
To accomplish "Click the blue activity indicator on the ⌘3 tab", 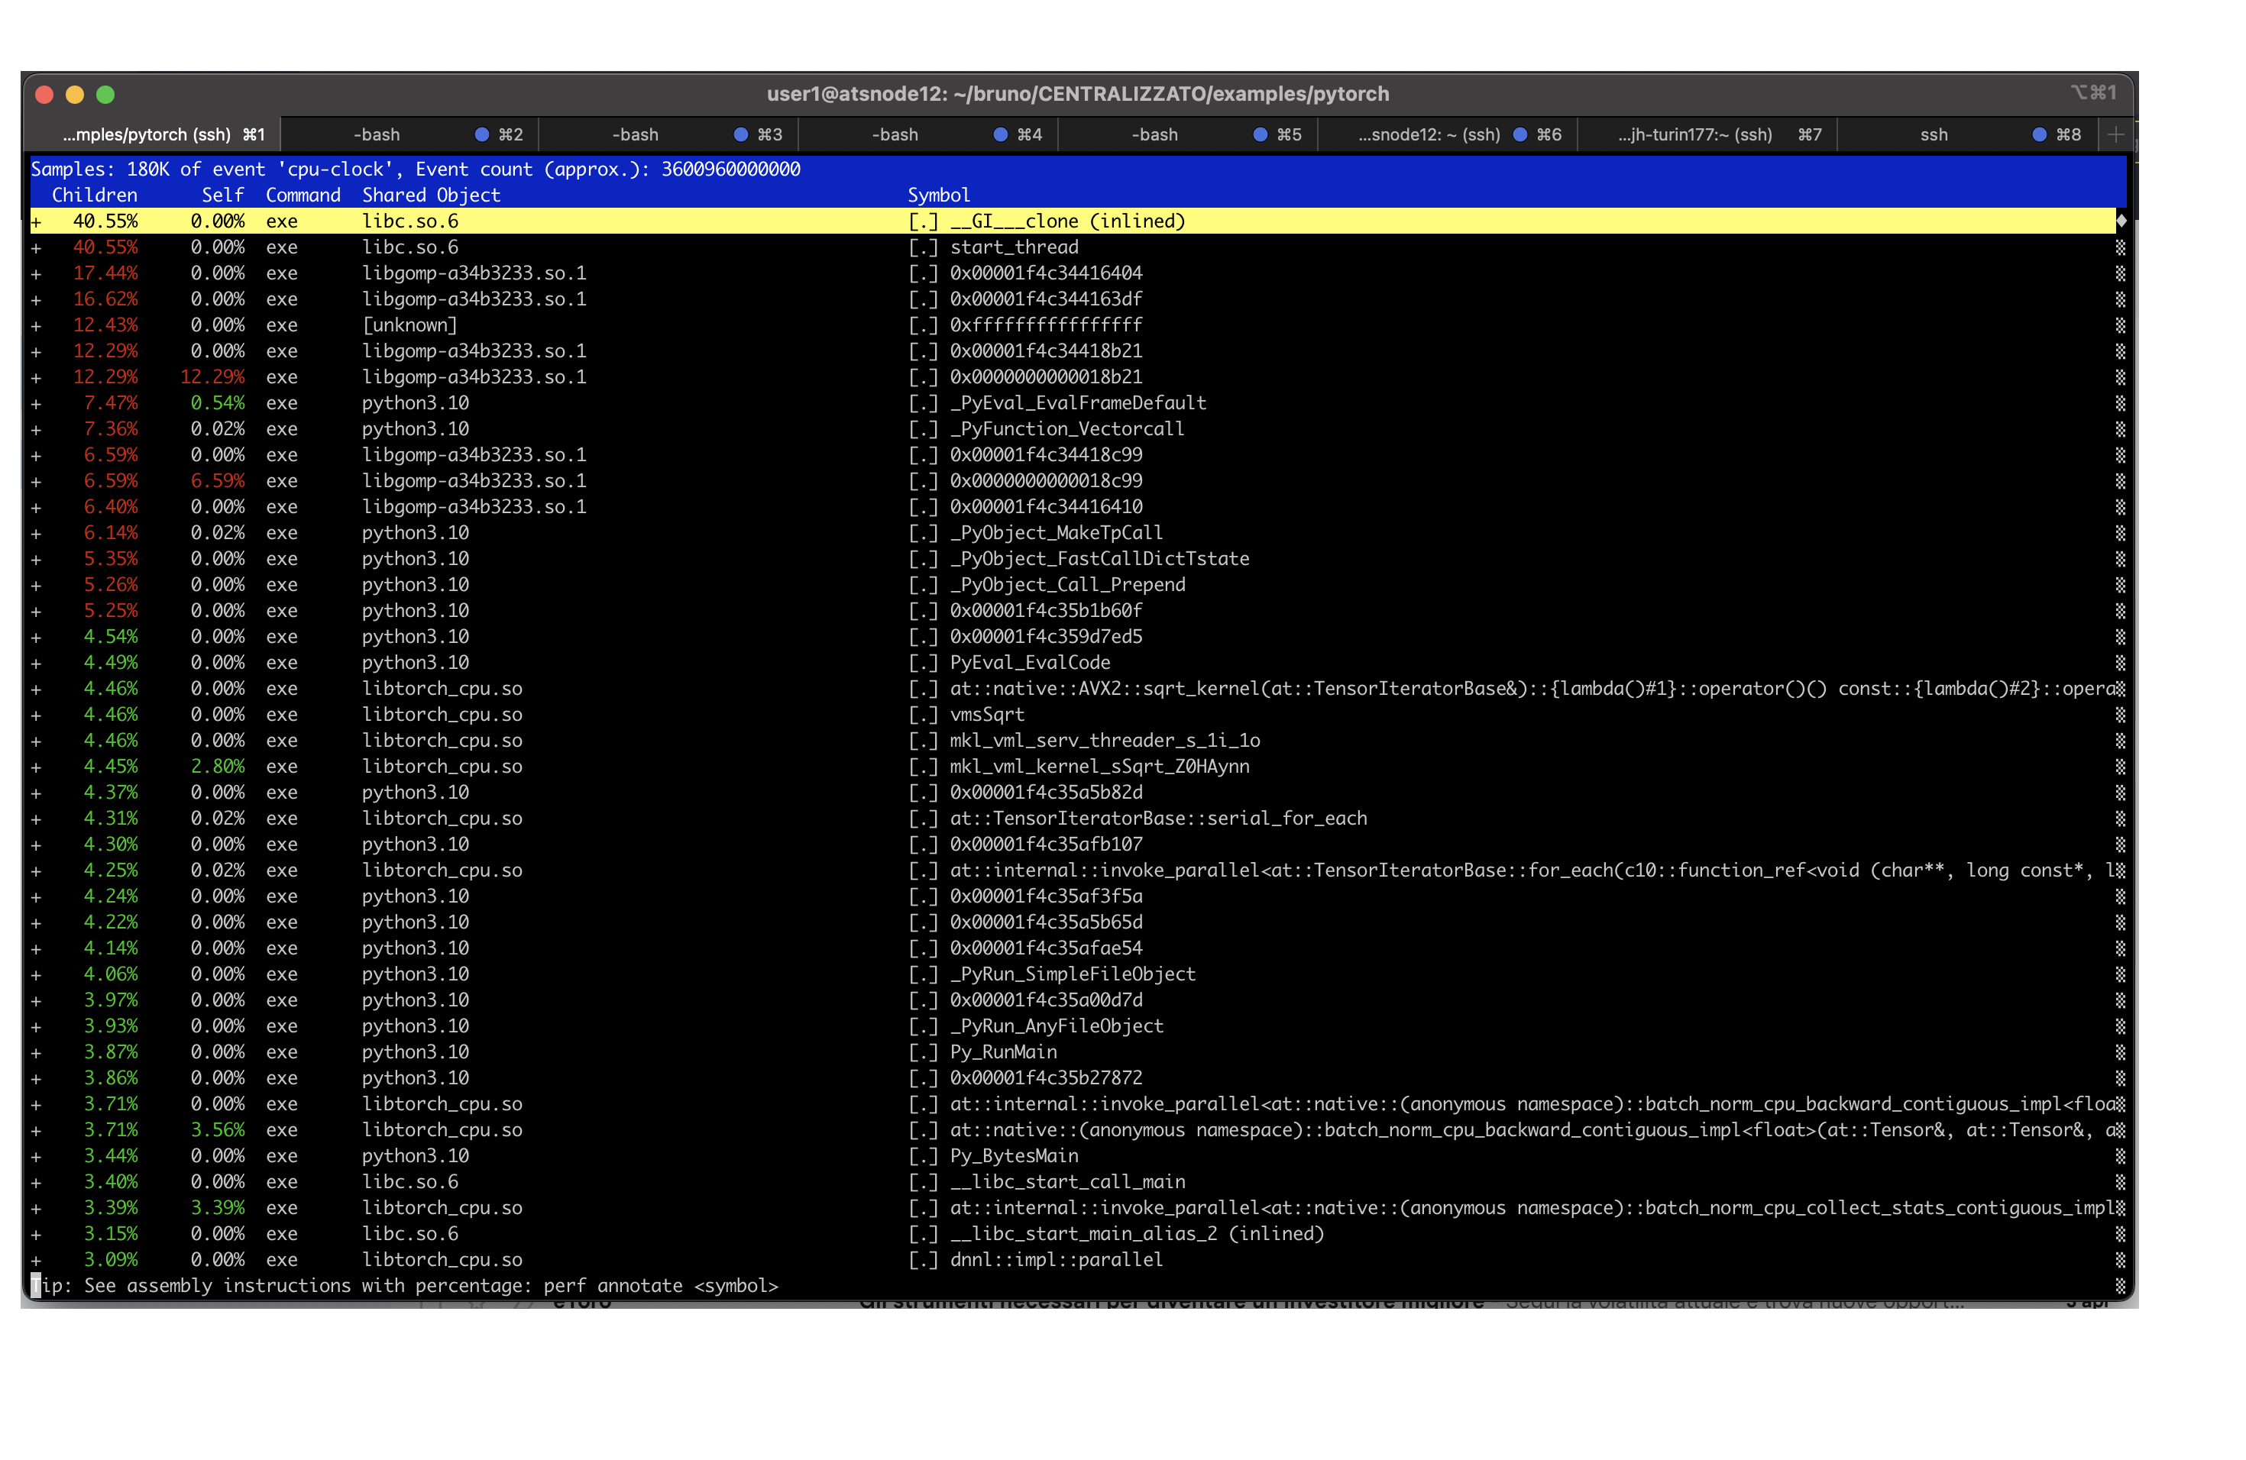I will point(742,134).
